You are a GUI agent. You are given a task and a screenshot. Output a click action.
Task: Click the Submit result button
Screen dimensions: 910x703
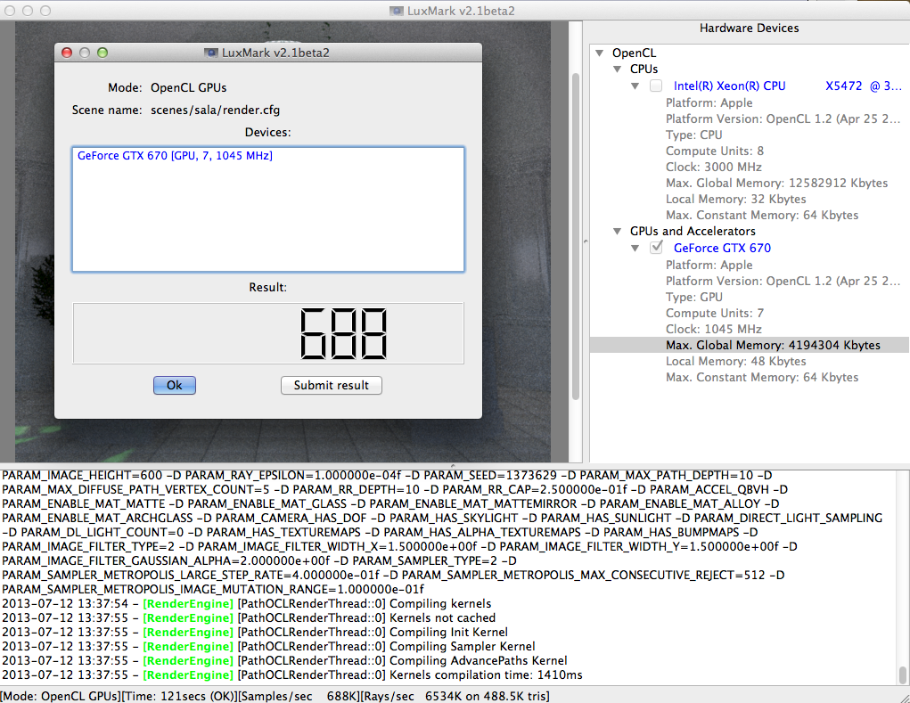[331, 385]
